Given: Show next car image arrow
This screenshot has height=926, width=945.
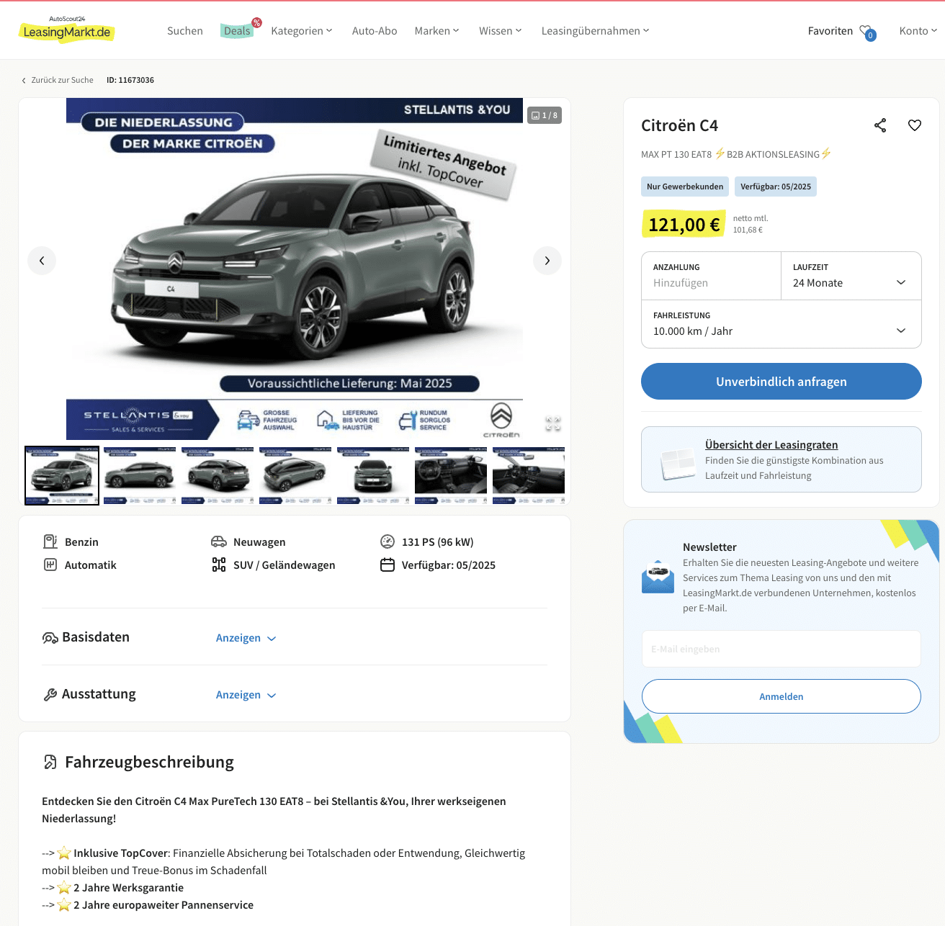Looking at the screenshot, I should coord(547,261).
